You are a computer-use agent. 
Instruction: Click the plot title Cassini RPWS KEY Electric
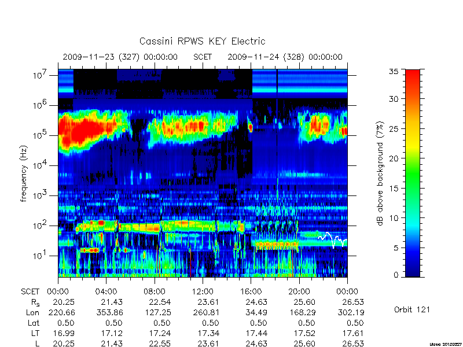202,41
